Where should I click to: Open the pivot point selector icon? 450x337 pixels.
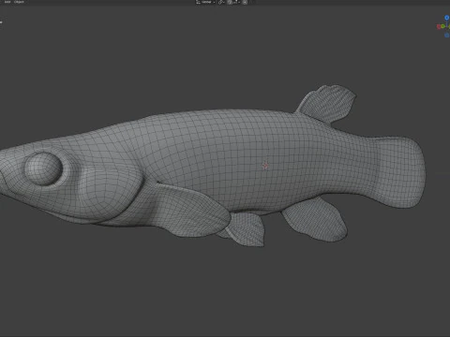[x=221, y=2]
